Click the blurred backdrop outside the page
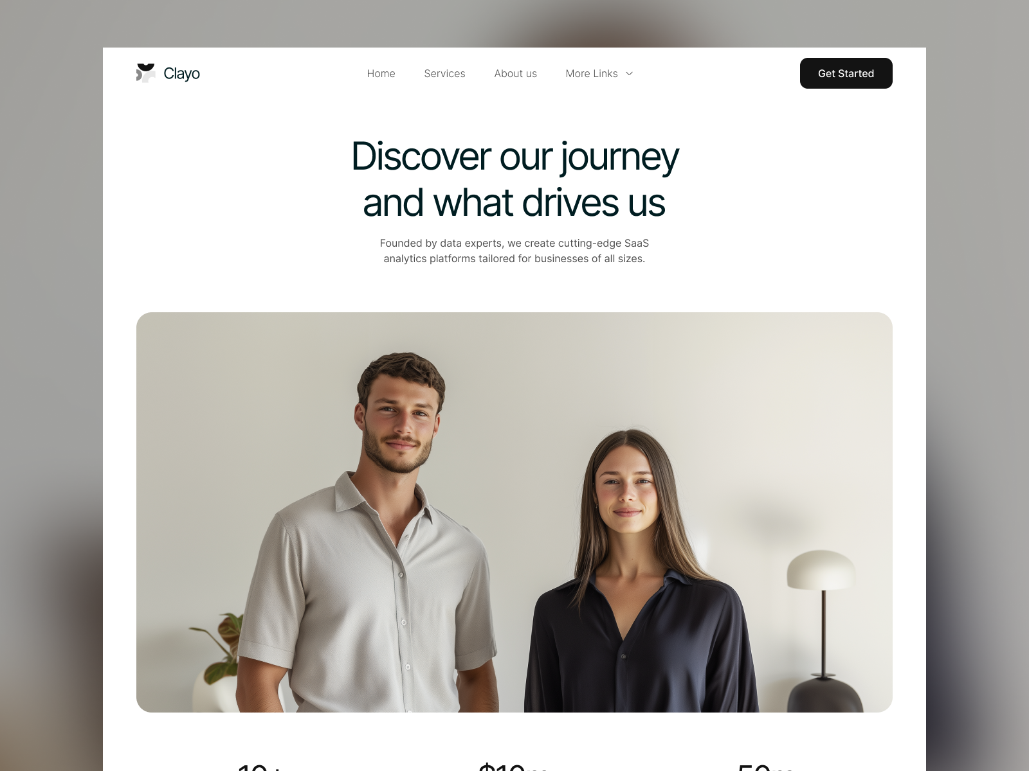The width and height of the screenshot is (1029, 771). [x=51, y=385]
